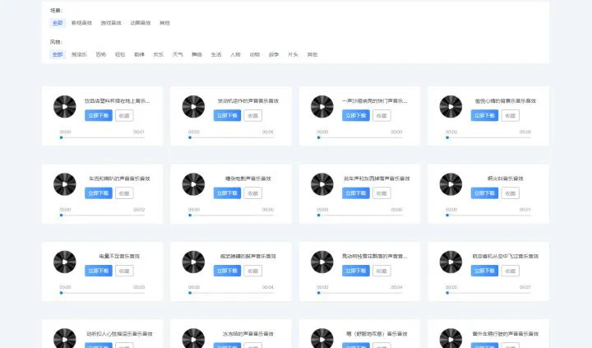
Task: Filter scenes by 游戏音效
Action: (111, 23)
